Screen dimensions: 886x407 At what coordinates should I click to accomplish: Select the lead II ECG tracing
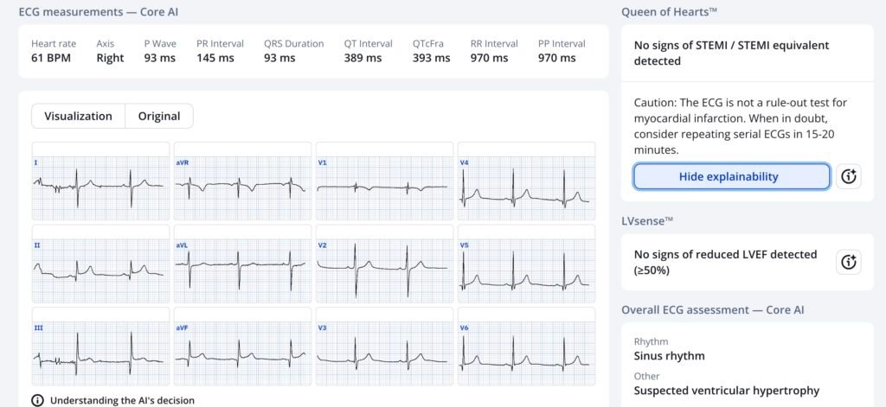point(100,264)
